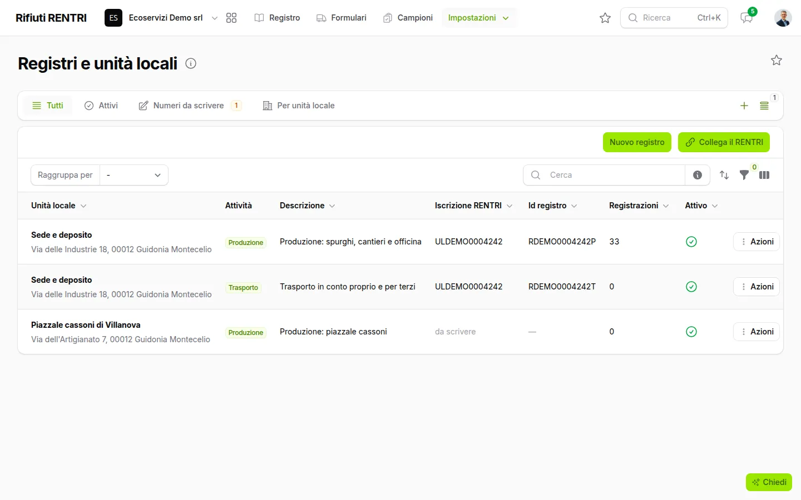
Task: Click the search info icon next to Cerca
Action: pos(698,175)
